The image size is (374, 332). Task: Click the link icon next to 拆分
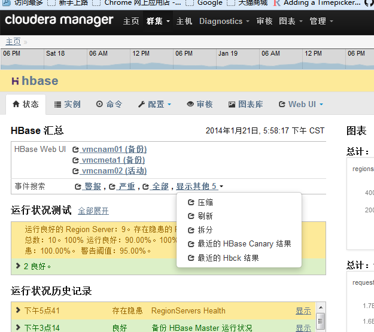point(191,230)
